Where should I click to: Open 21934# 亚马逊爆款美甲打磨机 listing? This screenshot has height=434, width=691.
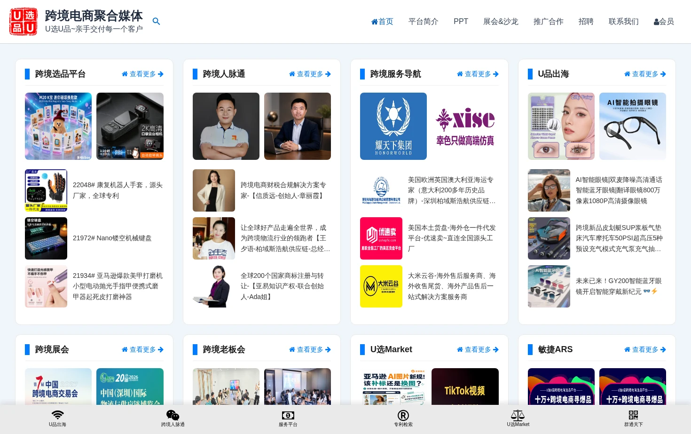118,286
